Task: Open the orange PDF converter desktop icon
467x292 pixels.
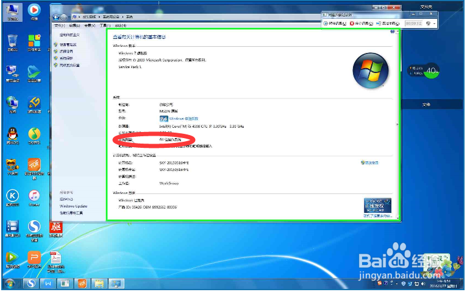Action: [34, 168]
